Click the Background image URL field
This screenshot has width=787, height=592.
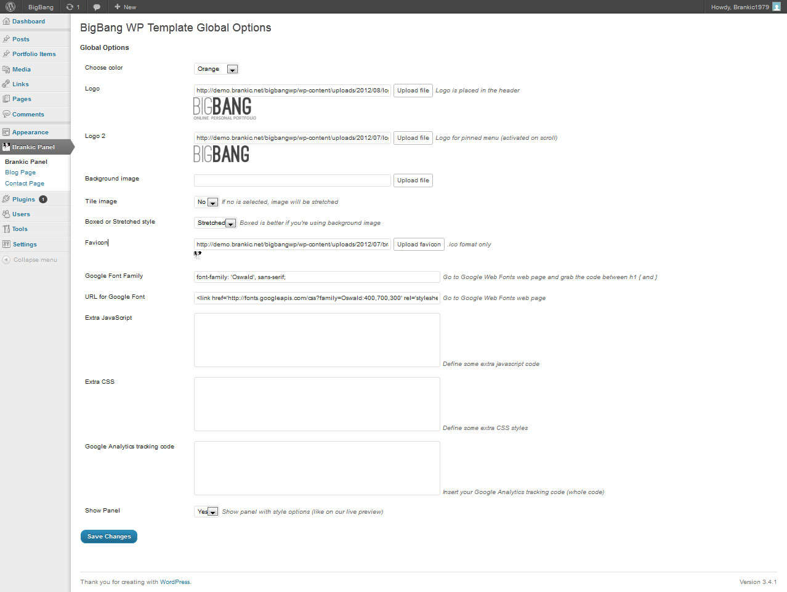292,180
